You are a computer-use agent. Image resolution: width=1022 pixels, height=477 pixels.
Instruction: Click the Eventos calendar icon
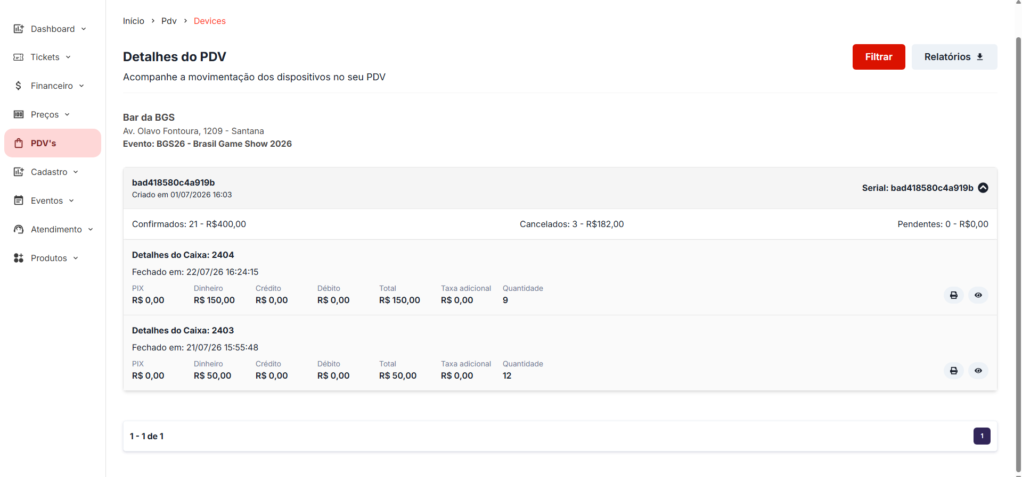[19, 200]
